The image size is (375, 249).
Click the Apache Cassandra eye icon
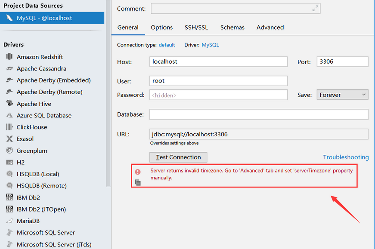click(9, 68)
